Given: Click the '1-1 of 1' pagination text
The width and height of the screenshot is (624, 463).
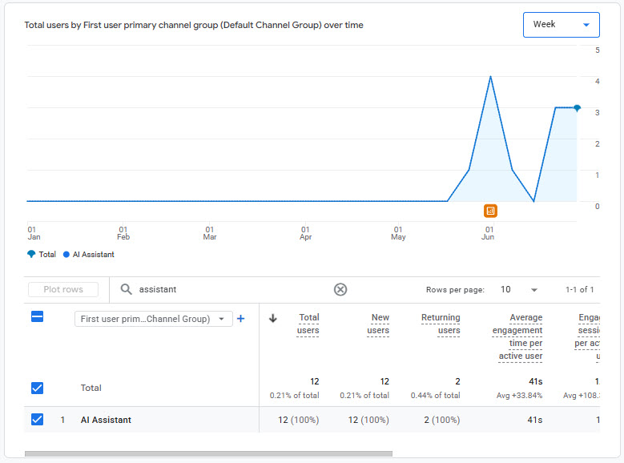Looking at the screenshot, I should [579, 289].
